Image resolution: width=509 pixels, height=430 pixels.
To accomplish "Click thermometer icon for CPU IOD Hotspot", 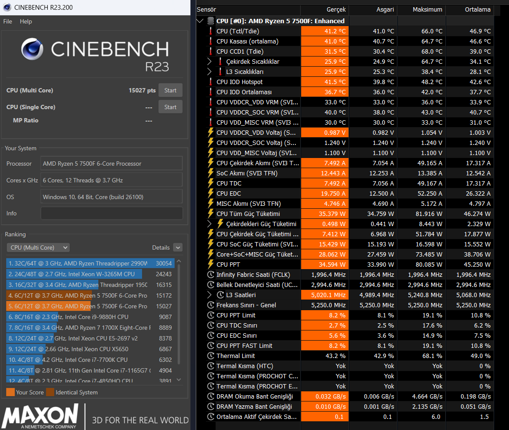I will pyautogui.click(x=211, y=82).
